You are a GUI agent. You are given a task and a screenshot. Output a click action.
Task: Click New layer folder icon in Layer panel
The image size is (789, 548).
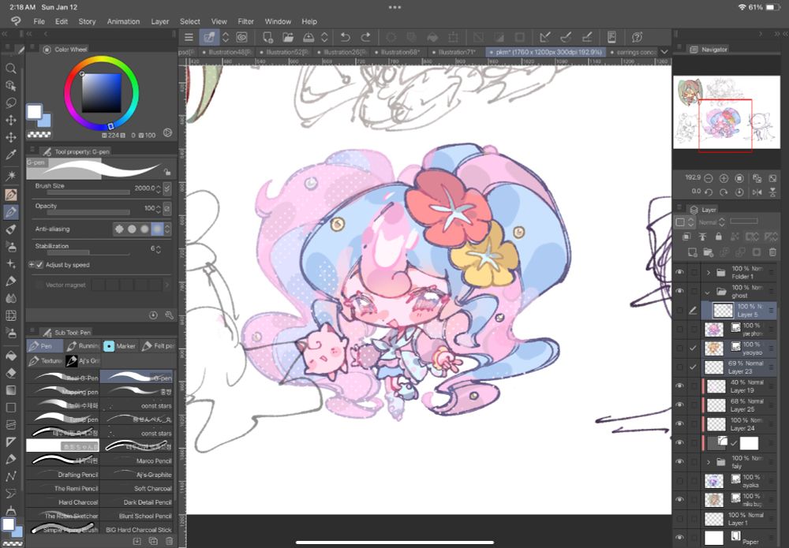click(x=708, y=252)
